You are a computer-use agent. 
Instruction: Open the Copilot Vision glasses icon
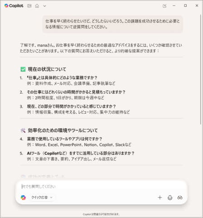tap(180, 198)
